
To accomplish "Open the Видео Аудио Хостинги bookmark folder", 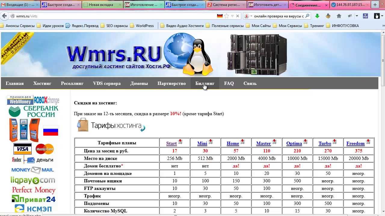I will 182,26.
